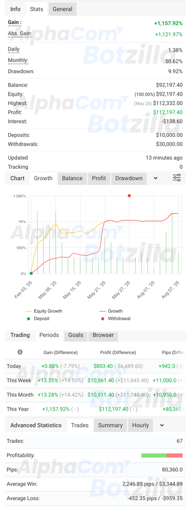The image size is (186, 507).
Task: Click the red withdrawal dot on chart
Action: (x=129, y=196)
